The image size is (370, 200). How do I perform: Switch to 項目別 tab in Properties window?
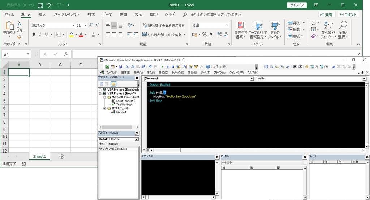pos(113,144)
